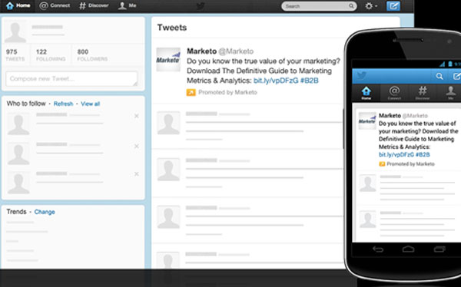Click the first suggested user's avatar

click(18, 124)
